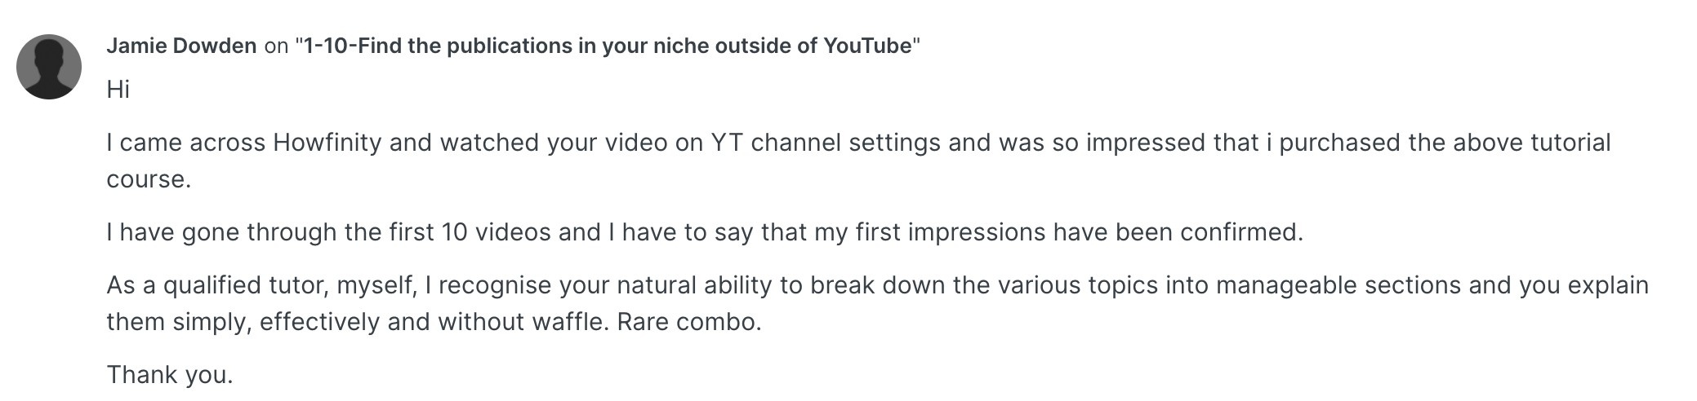Click the "Hi" greeting text
The height and width of the screenshot is (401, 1697).
[x=118, y=90]
